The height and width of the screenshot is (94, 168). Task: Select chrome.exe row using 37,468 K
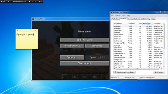click(138, 39)
